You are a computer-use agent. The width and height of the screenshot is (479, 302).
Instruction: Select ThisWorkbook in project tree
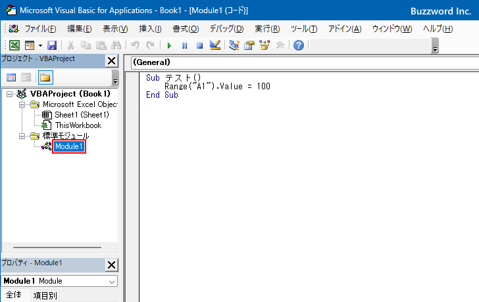click(78, 125)
